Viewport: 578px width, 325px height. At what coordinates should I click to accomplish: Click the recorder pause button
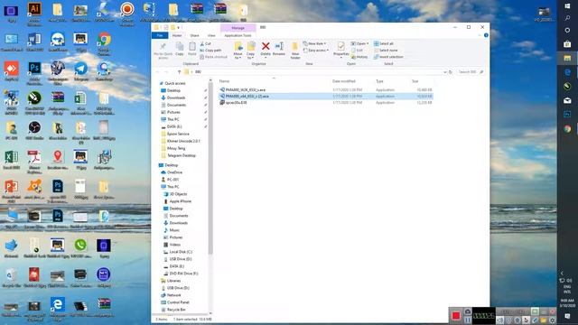pyautogui.click(x=468, y=320)
